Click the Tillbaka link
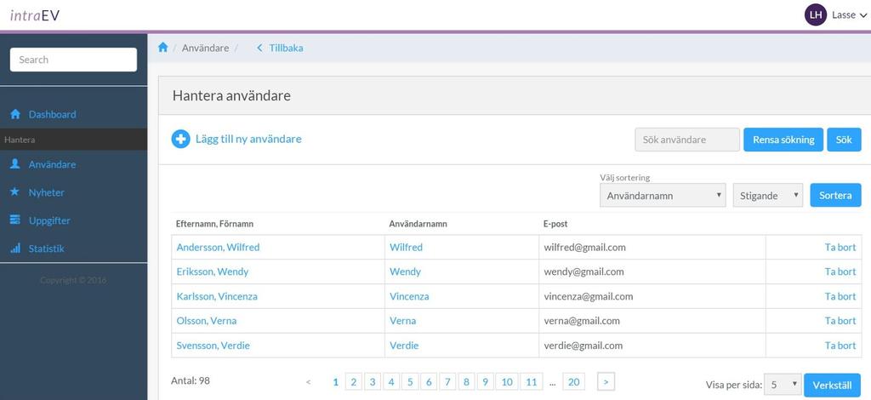 tap(286, 49)
